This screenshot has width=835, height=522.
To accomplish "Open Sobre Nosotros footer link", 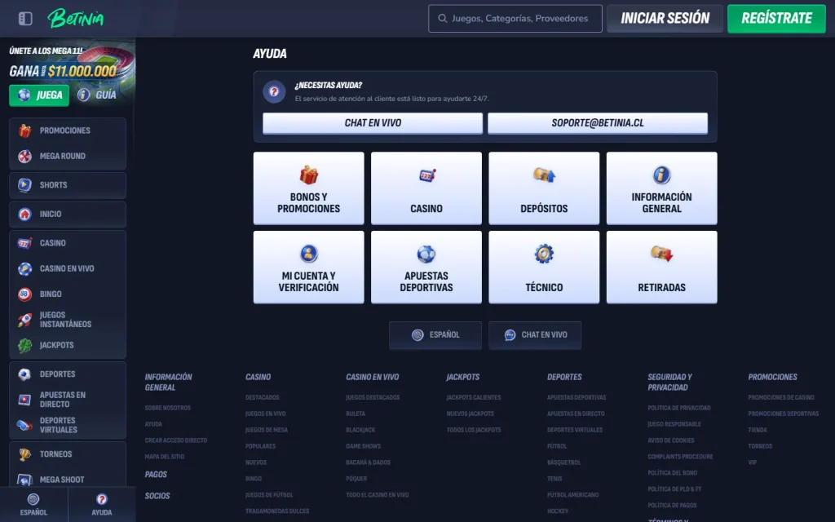I will (x=168, y=408).
